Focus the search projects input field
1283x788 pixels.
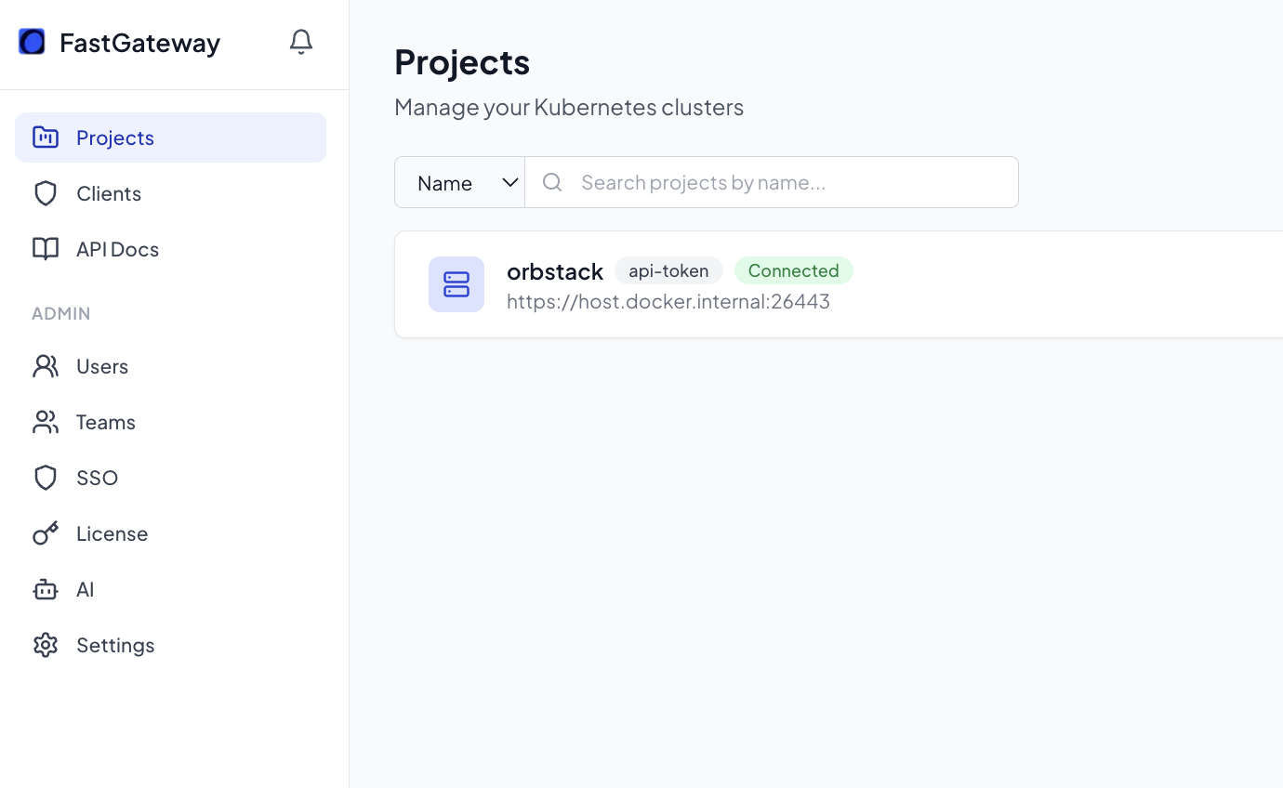click(x=790, y=182)
